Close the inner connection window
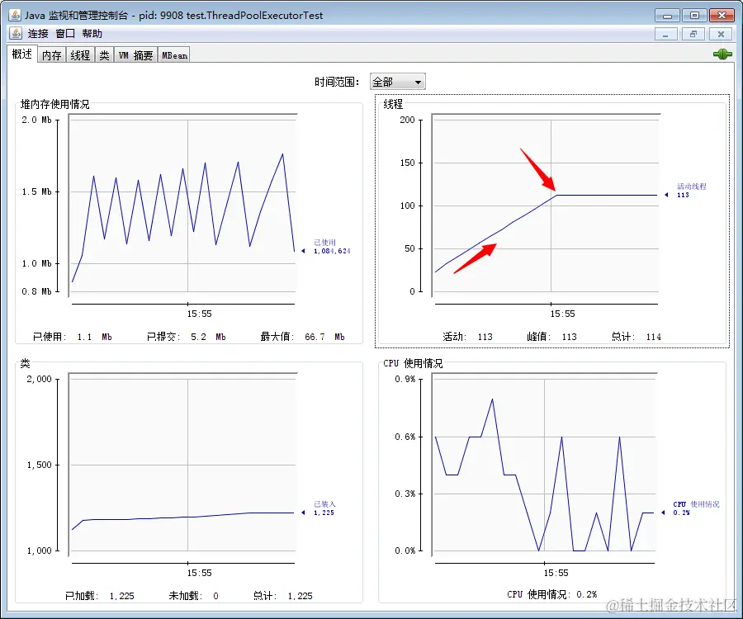Viewport: 743px width, 619px height. [x=721, y=34]
